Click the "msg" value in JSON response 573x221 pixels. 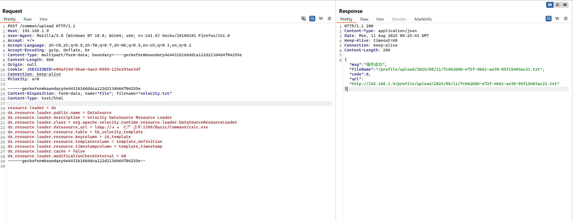pyautogui.click(x=374, y=64)
